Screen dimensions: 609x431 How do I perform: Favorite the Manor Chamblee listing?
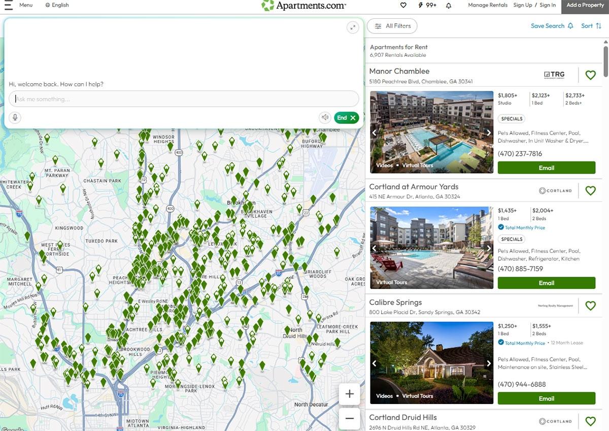590,75
